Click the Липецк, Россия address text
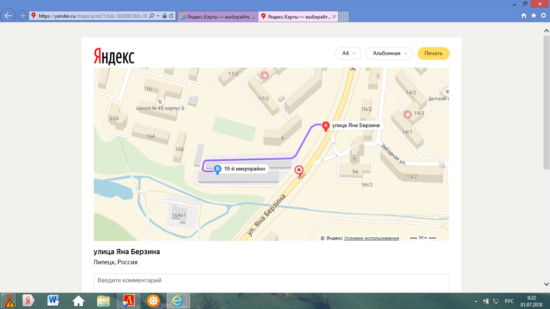Screen dimensions: 550x309 (116, 262)
